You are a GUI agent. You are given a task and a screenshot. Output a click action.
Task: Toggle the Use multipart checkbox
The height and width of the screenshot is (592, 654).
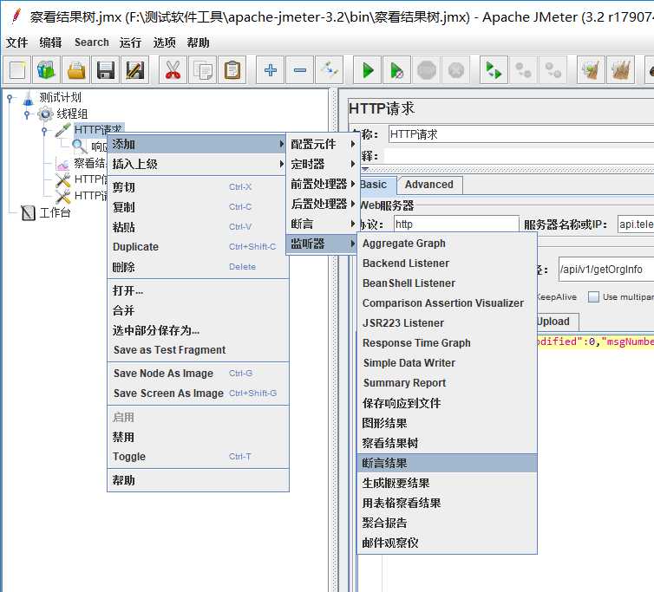pyautogui.click(x=593, y=296)
